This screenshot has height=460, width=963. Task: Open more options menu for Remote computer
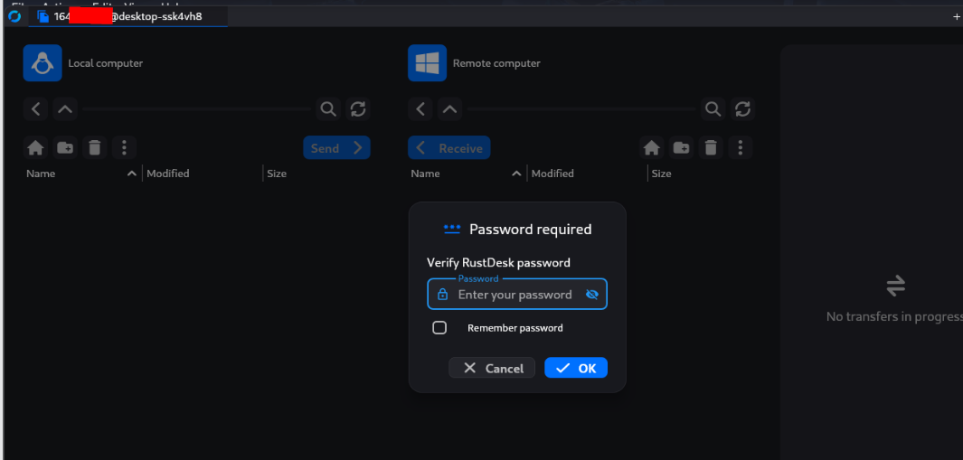click(x=740, y=148)
